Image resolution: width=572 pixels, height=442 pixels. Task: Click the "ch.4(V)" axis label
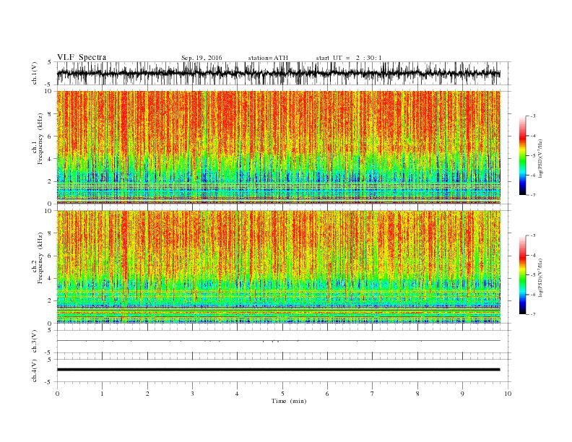coord(35,370)
